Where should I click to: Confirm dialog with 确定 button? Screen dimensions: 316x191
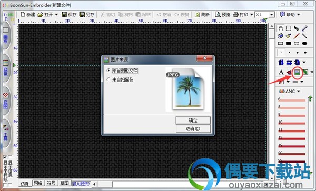[193, 120]
